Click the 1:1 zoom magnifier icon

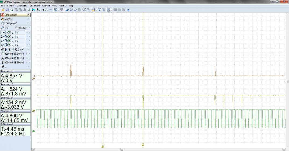point(3,28)
